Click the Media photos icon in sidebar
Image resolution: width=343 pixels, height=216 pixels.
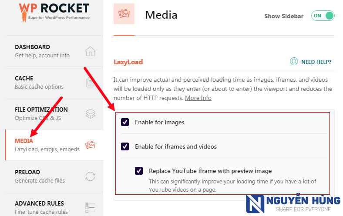pos(91,145)
